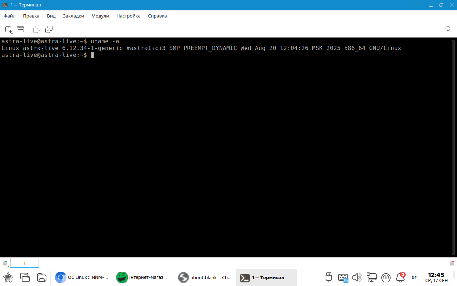Open the Модули menu
This screenshot has width=457, height=286.
(x=100, y=16)
